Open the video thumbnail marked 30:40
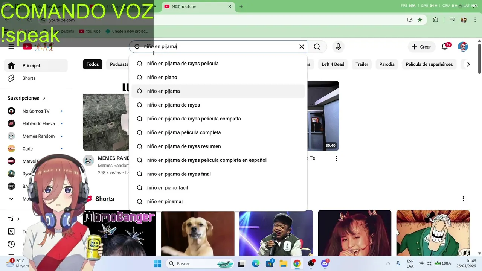482x271 pixels. [323, 116]
